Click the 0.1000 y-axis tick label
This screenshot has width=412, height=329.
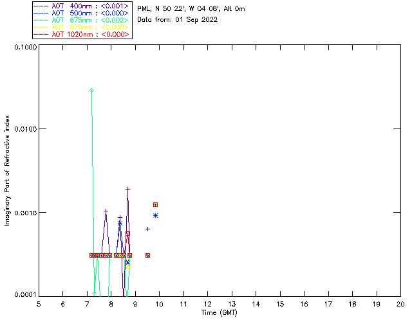25,47
